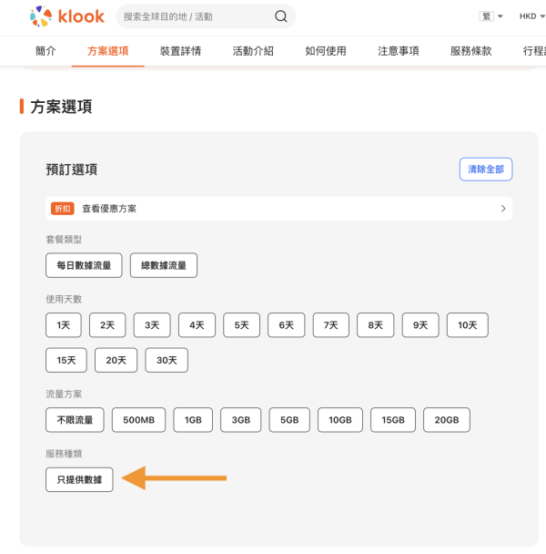Choose 9天 usage duration
Image resolution: width=546 pixels, height=554 pixels.
[x=420, y=325]
